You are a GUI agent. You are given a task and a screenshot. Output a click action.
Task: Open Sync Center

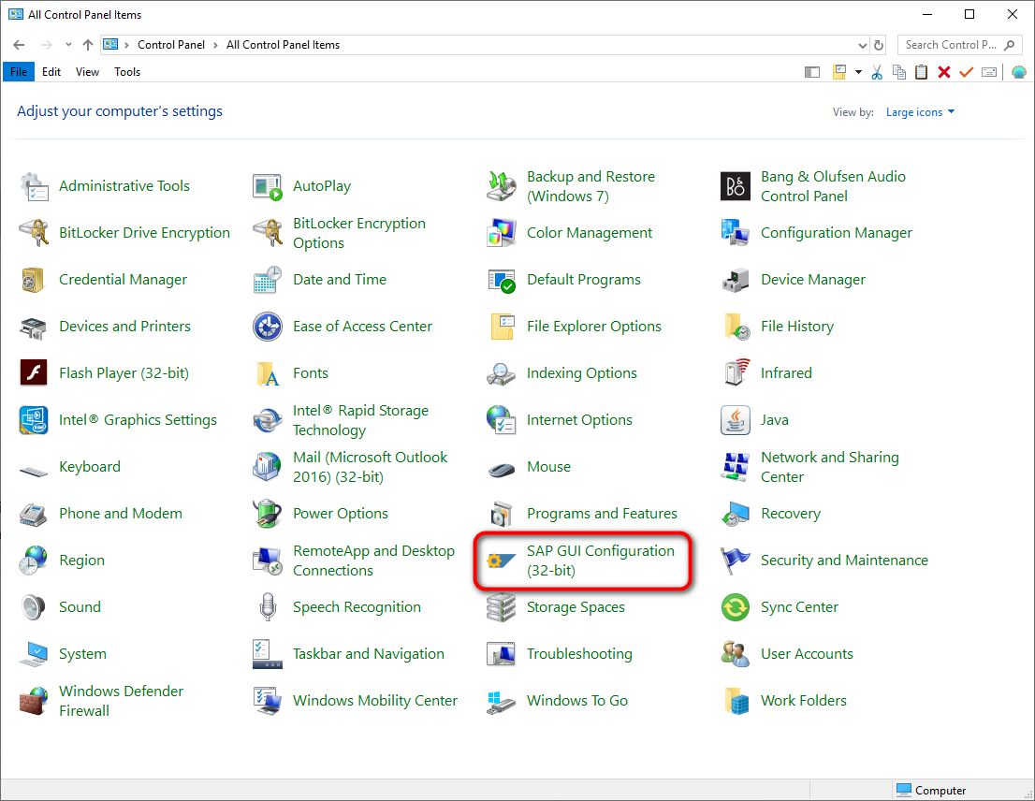pyautogui.click(x=780, y=607)
